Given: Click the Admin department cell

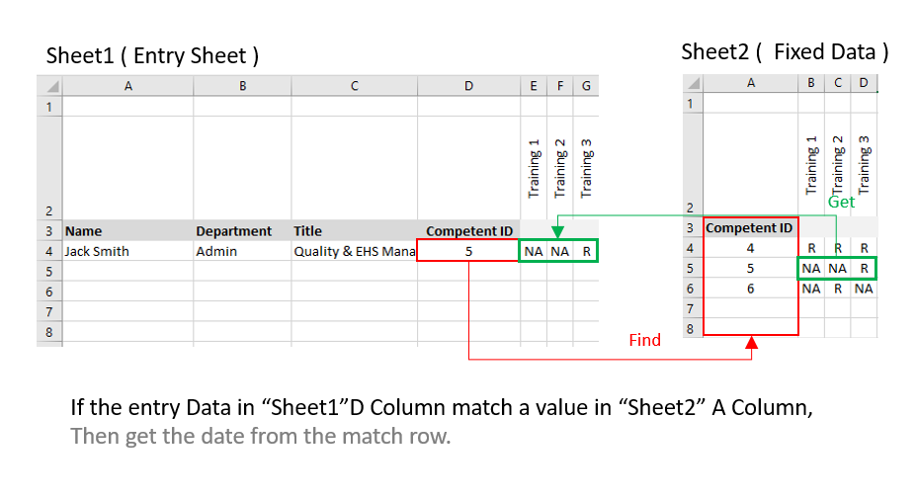Looking at the screenshot, I should (242, 251).
